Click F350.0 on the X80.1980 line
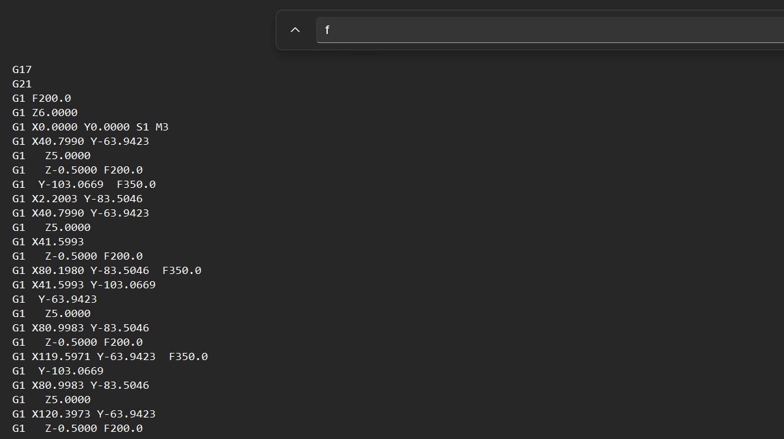784x439 pixels. point(182,271)
